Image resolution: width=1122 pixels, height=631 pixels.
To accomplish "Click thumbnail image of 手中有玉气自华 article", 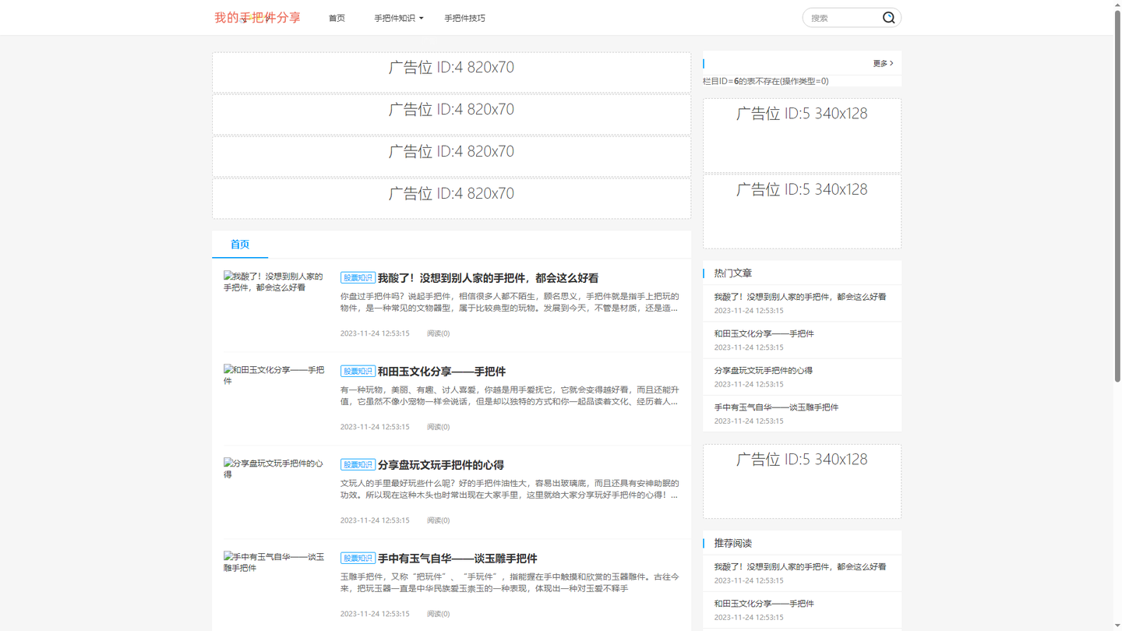I will point(273,562).
